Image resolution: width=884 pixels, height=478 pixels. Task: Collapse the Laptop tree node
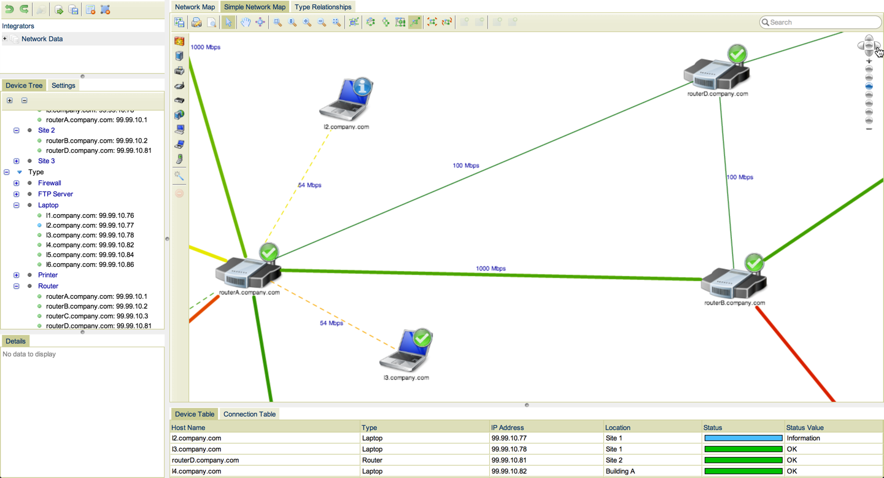click(x=17, y=205)
